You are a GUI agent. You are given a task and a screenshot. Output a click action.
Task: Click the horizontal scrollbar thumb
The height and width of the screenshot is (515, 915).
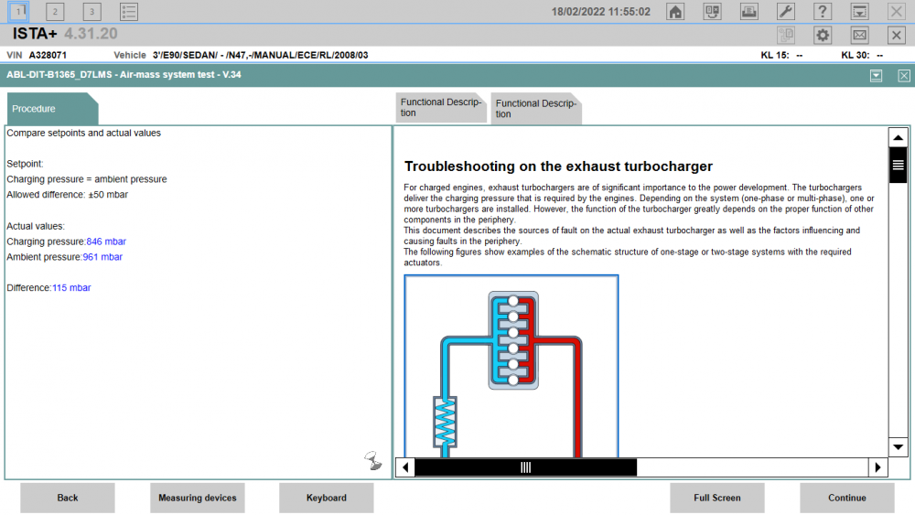tap(526, 467)
